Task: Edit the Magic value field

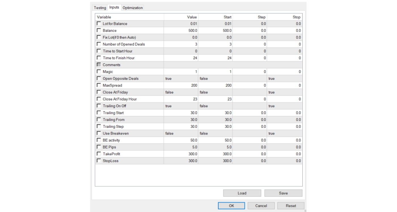Action: coord(181,72)
